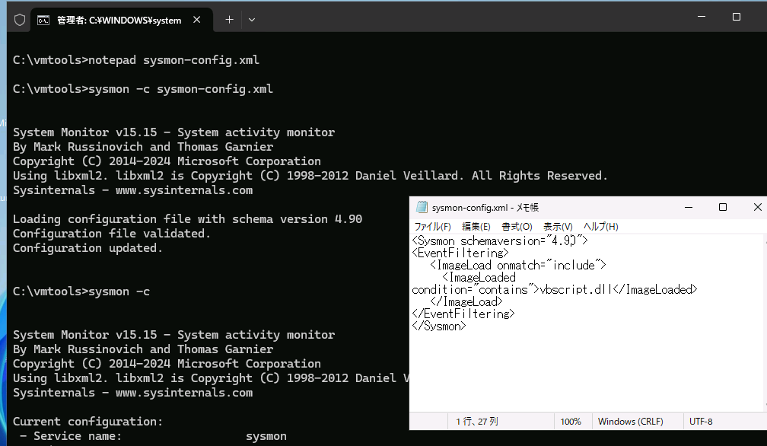This screenshot has width=767, height=446.
Task: Open the ヘルプ menu in Notepad
Action: pos(600,226)
